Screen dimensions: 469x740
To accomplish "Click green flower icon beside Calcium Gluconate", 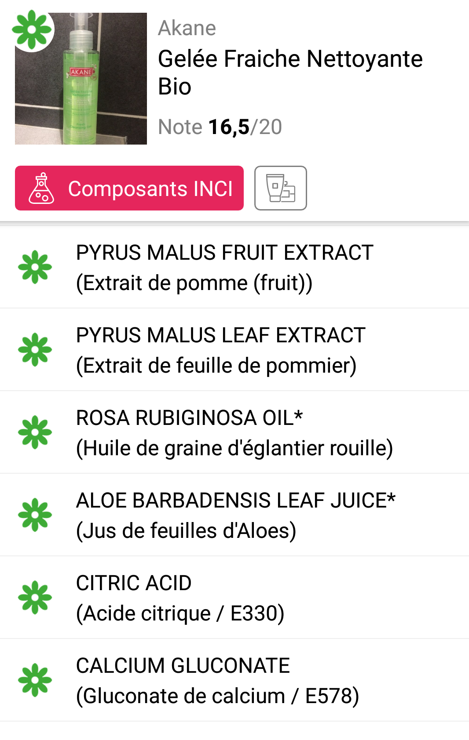I will (35, 680).
